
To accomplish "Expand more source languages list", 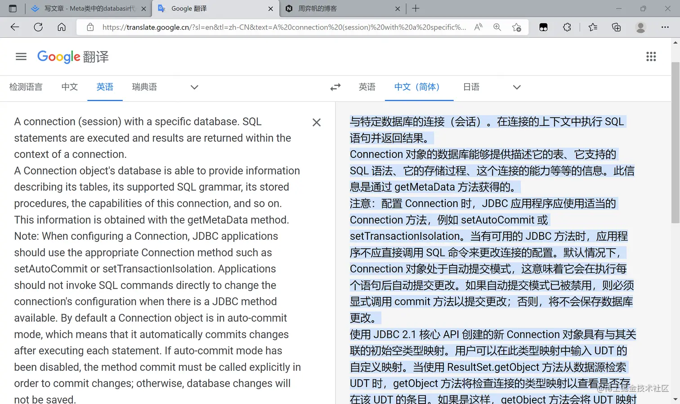I will click(194, 87).
